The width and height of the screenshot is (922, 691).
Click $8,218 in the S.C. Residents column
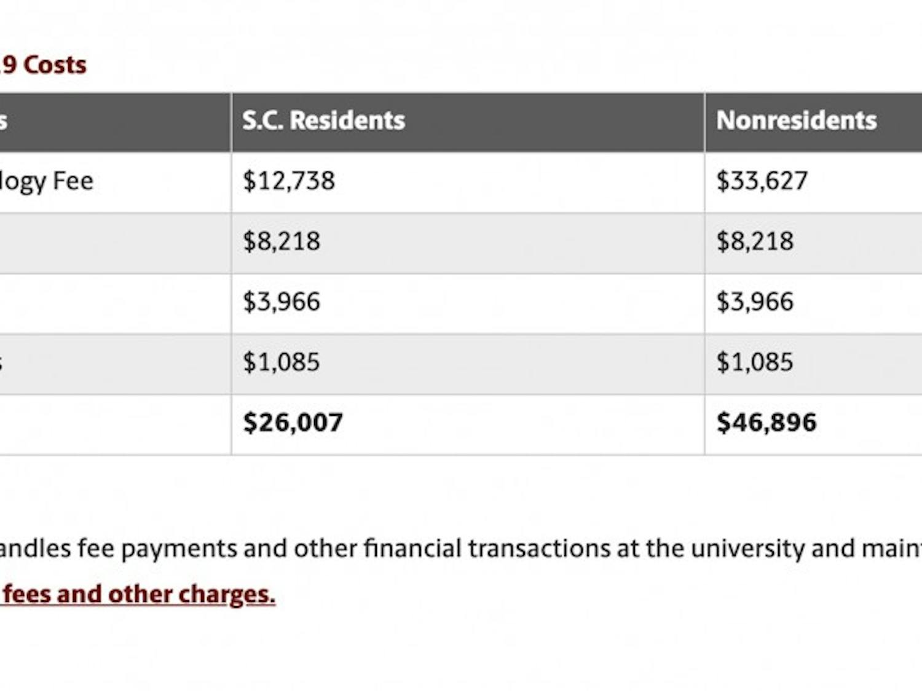point(282,241)
